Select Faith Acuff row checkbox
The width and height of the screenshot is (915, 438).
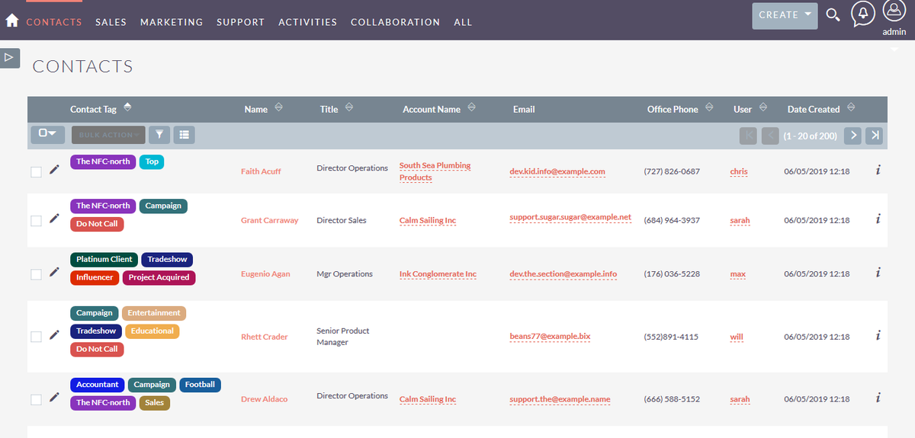coord(36,172)
